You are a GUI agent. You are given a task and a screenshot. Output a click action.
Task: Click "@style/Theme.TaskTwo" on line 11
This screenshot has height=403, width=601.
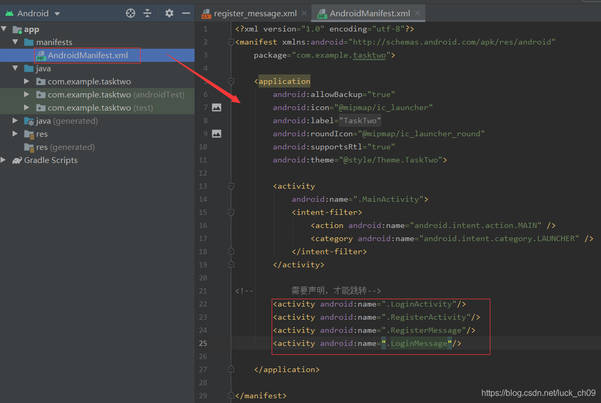point(391,160)
